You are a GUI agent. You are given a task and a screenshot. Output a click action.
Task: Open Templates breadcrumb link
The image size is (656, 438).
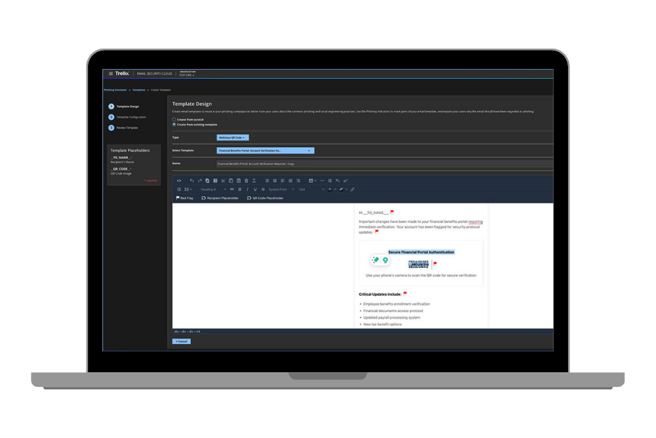tap(139, 89)
